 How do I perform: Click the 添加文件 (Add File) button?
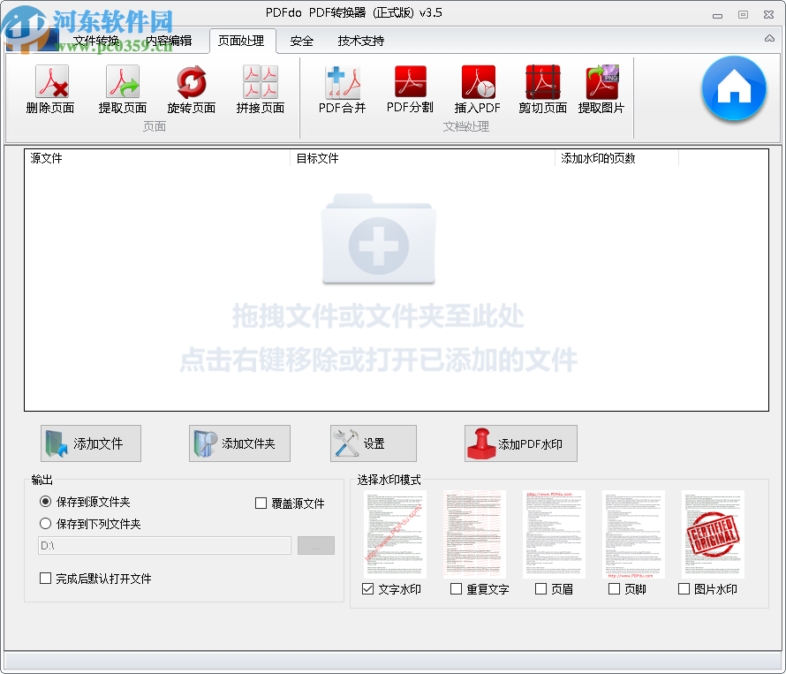coord(90,443)
